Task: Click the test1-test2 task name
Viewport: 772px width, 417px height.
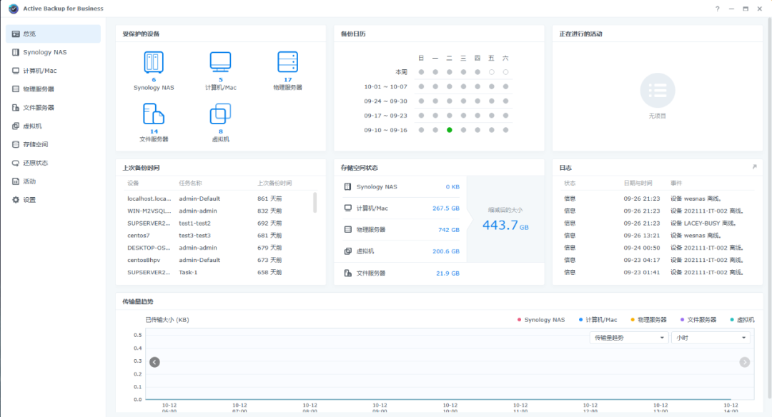Action: coord(194,223)
